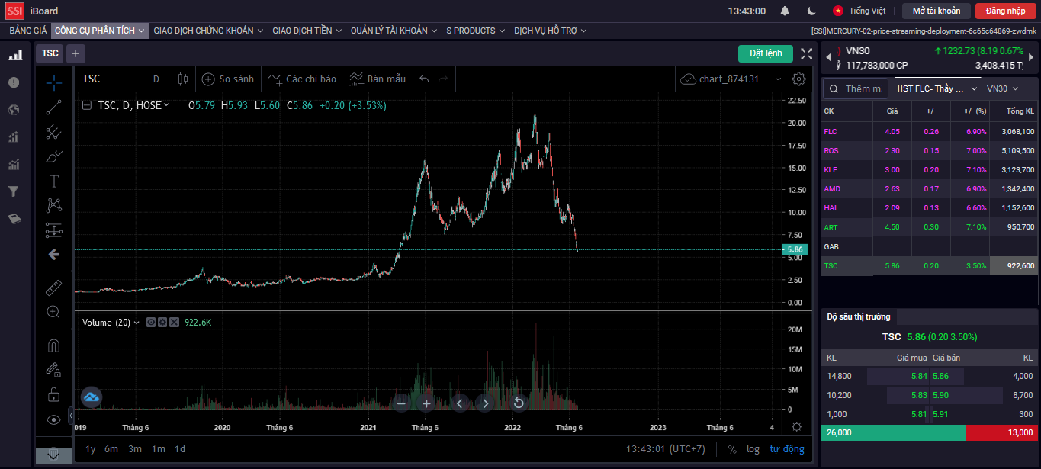The height and width of the screenshot is (469, 1041).
Task: Select the text annotation tool
Action: pyautogui.click(x=53, y=181)
